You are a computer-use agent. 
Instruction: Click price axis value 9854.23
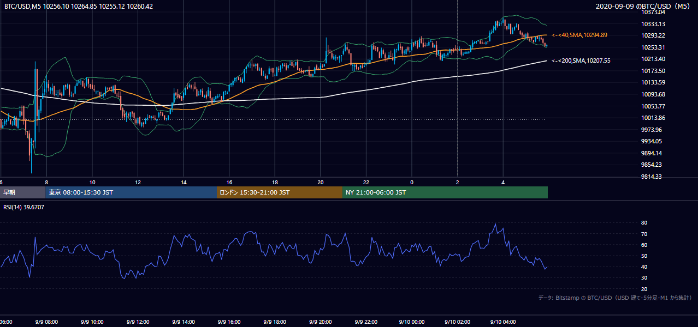pyautogui.click(x=652, y=165)
